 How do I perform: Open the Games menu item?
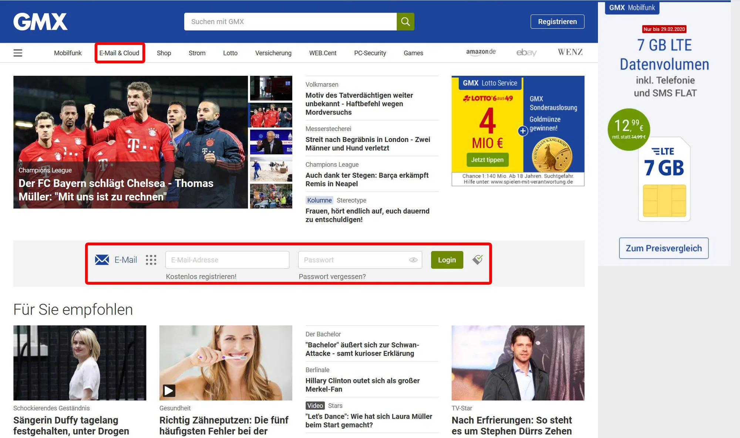point(413,53)
